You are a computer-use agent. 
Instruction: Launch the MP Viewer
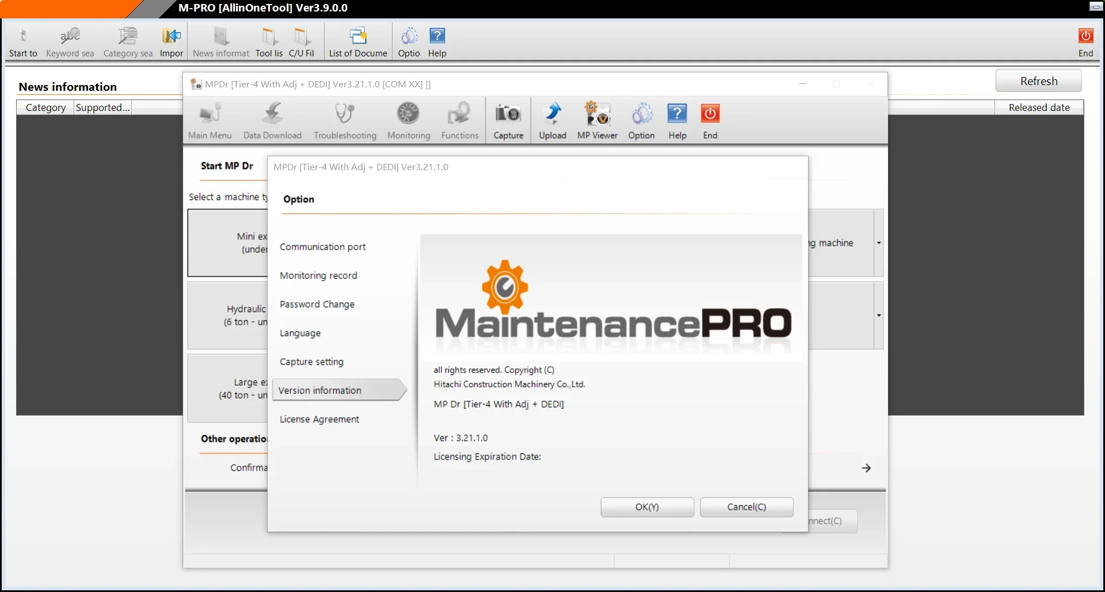(597, 120)
